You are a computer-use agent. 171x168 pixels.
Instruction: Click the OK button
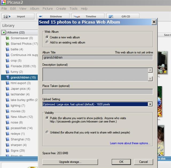(x=121, y=162)
